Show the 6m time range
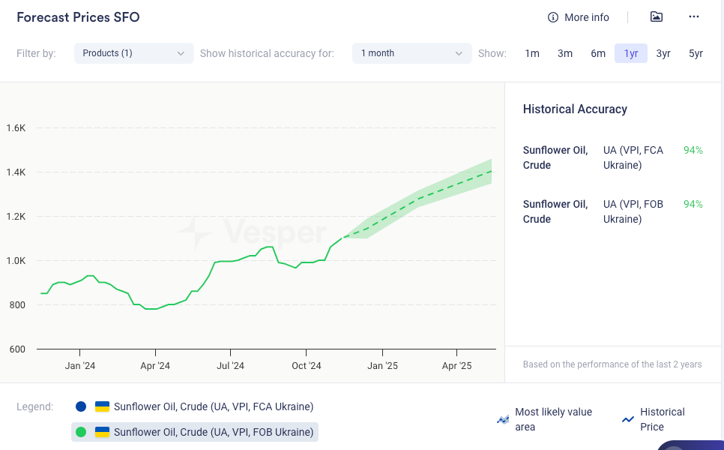 click(x=598, y=53)
